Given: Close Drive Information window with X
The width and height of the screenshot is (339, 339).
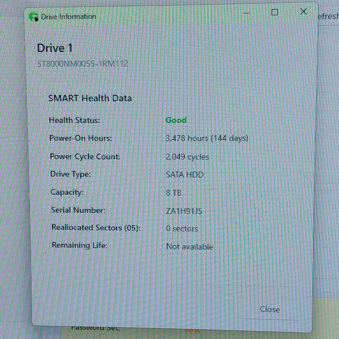Looking at the screenshot, I should pos(304,12).
